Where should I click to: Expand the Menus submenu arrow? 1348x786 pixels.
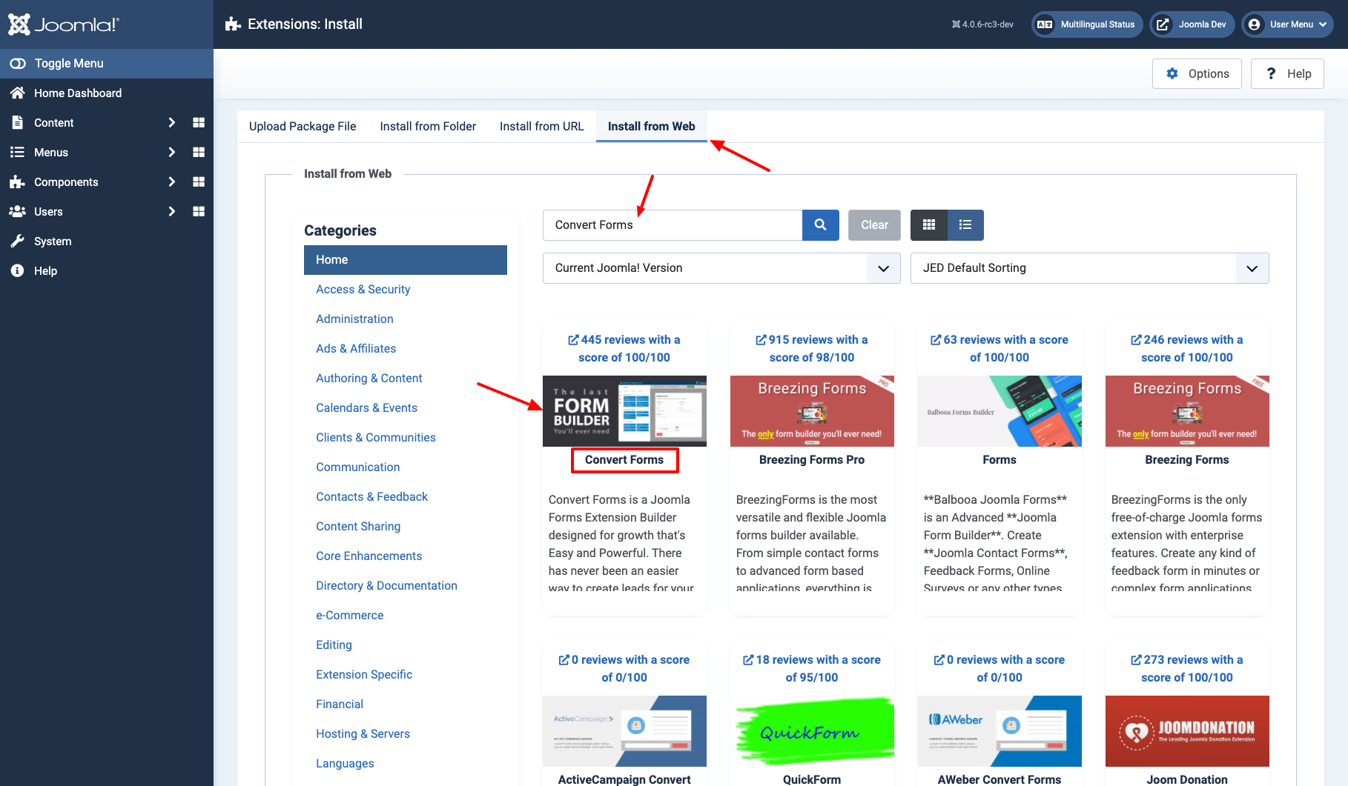(172, 153)
